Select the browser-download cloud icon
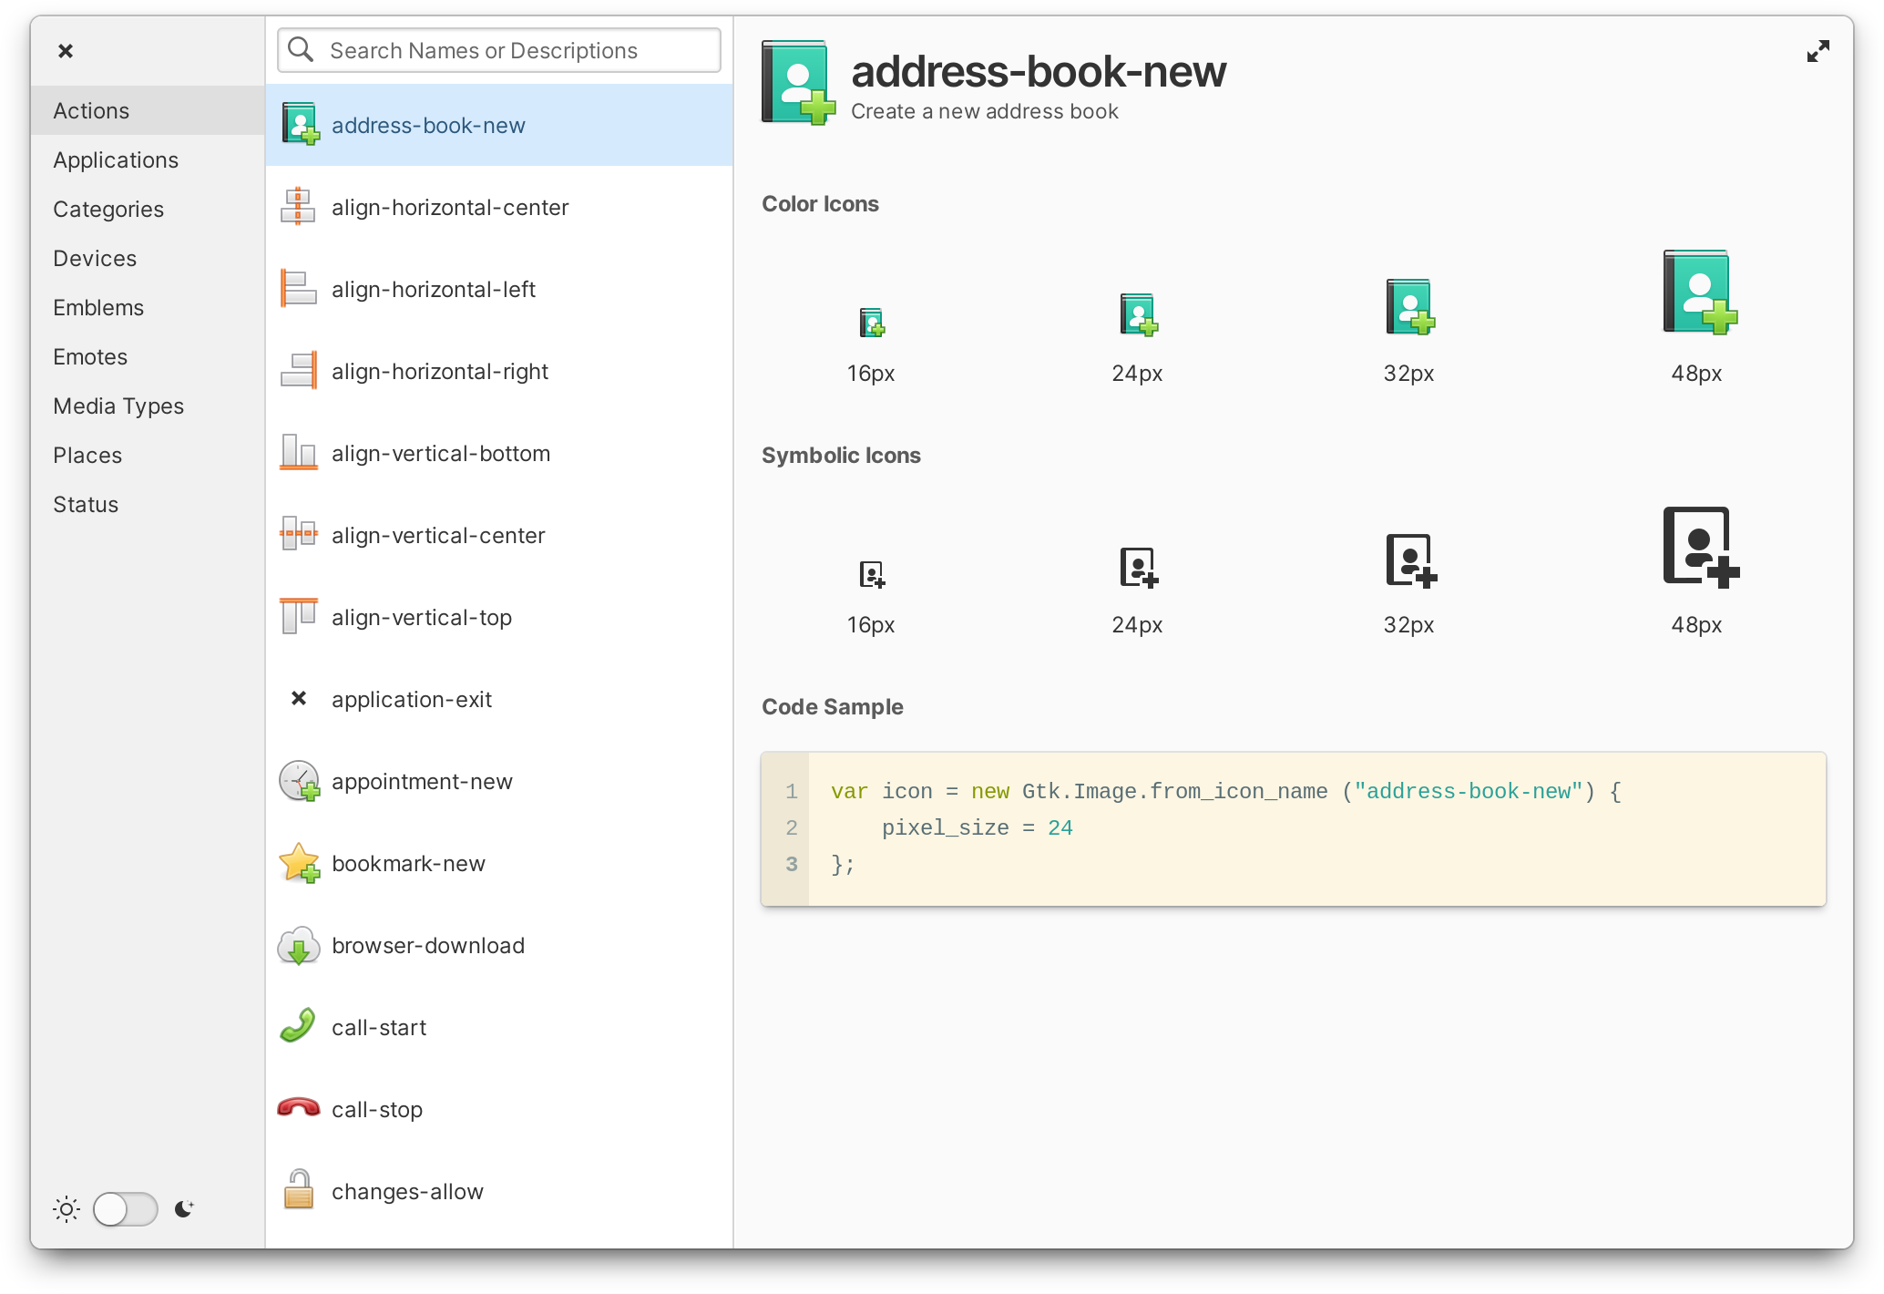This screenshot has width=1884, height=1294. tap(299, 946)
